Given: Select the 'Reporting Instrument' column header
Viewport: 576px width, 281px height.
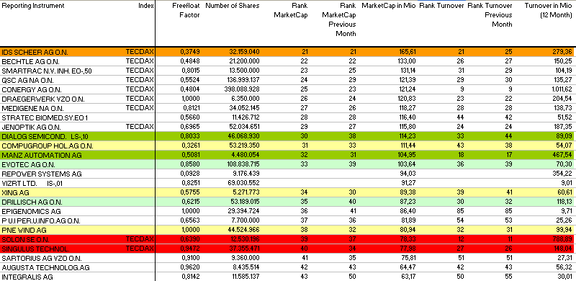Looking at the screenshot, I should (33, 6).
